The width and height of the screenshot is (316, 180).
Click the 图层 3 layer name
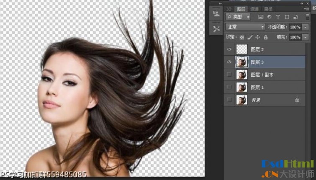[257, 62]
